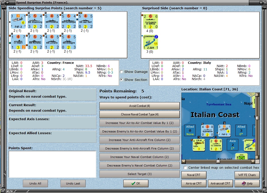
Task: Click the Select Target (3) button
Action: click(139, 174)
